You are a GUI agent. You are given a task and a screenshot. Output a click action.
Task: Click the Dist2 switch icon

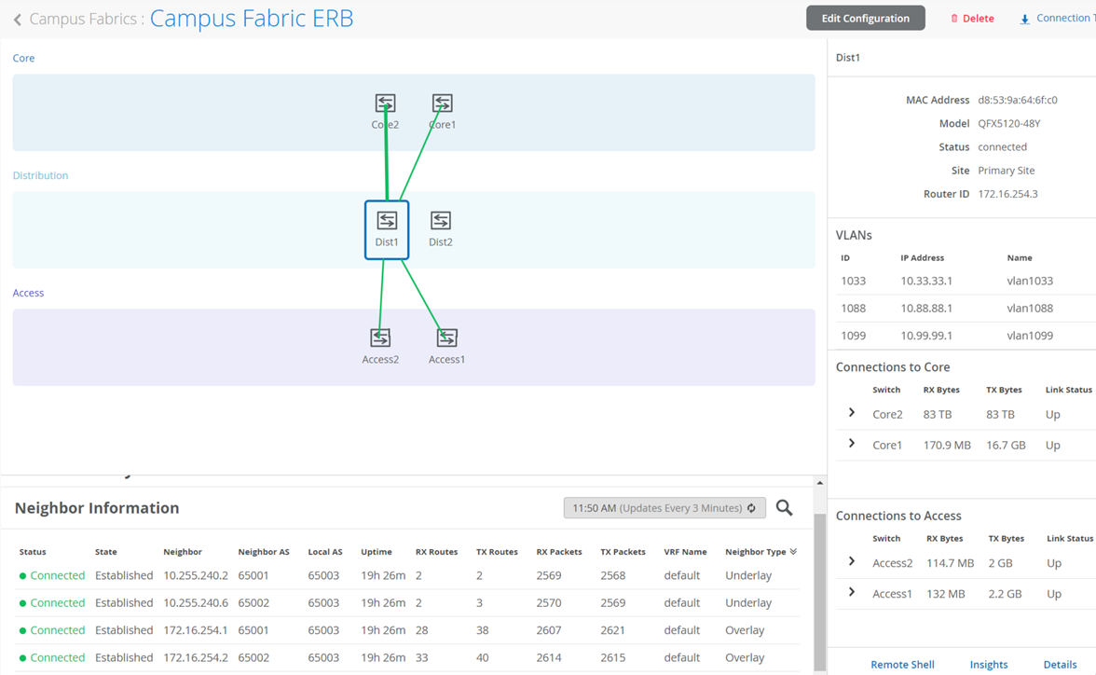point(441,221)
